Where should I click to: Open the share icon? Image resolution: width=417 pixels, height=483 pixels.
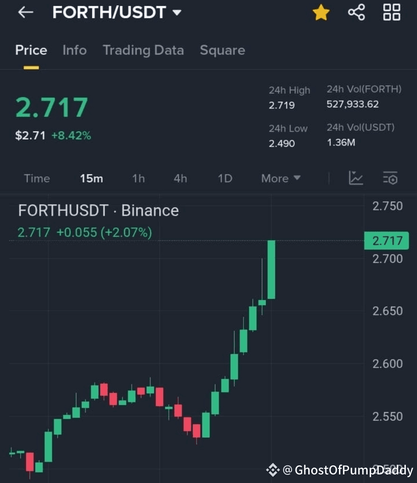point(357,12)
